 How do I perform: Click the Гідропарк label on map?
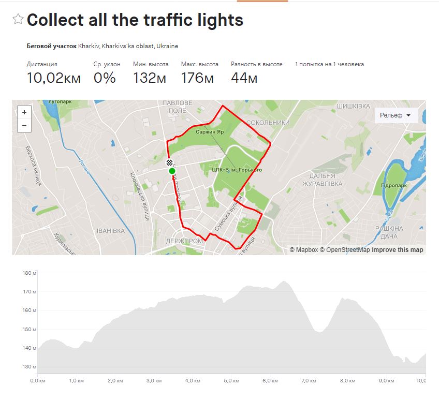(394, 185)
